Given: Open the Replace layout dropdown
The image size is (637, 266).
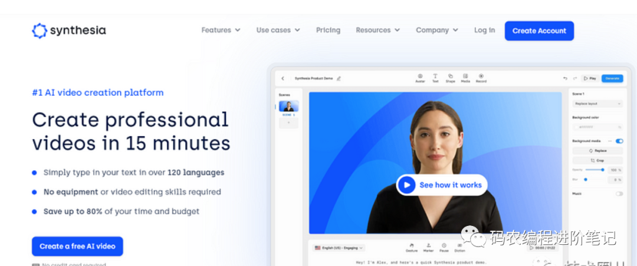Looking at the screenshot, I should [x=597, y=104].
